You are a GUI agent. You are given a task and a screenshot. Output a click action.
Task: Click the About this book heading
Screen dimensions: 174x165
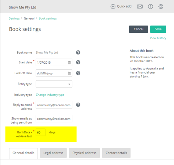(x=142, y=51)
